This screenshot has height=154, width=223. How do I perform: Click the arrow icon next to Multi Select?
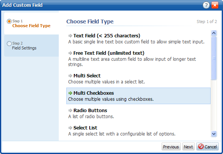click(x=70, y=75)
